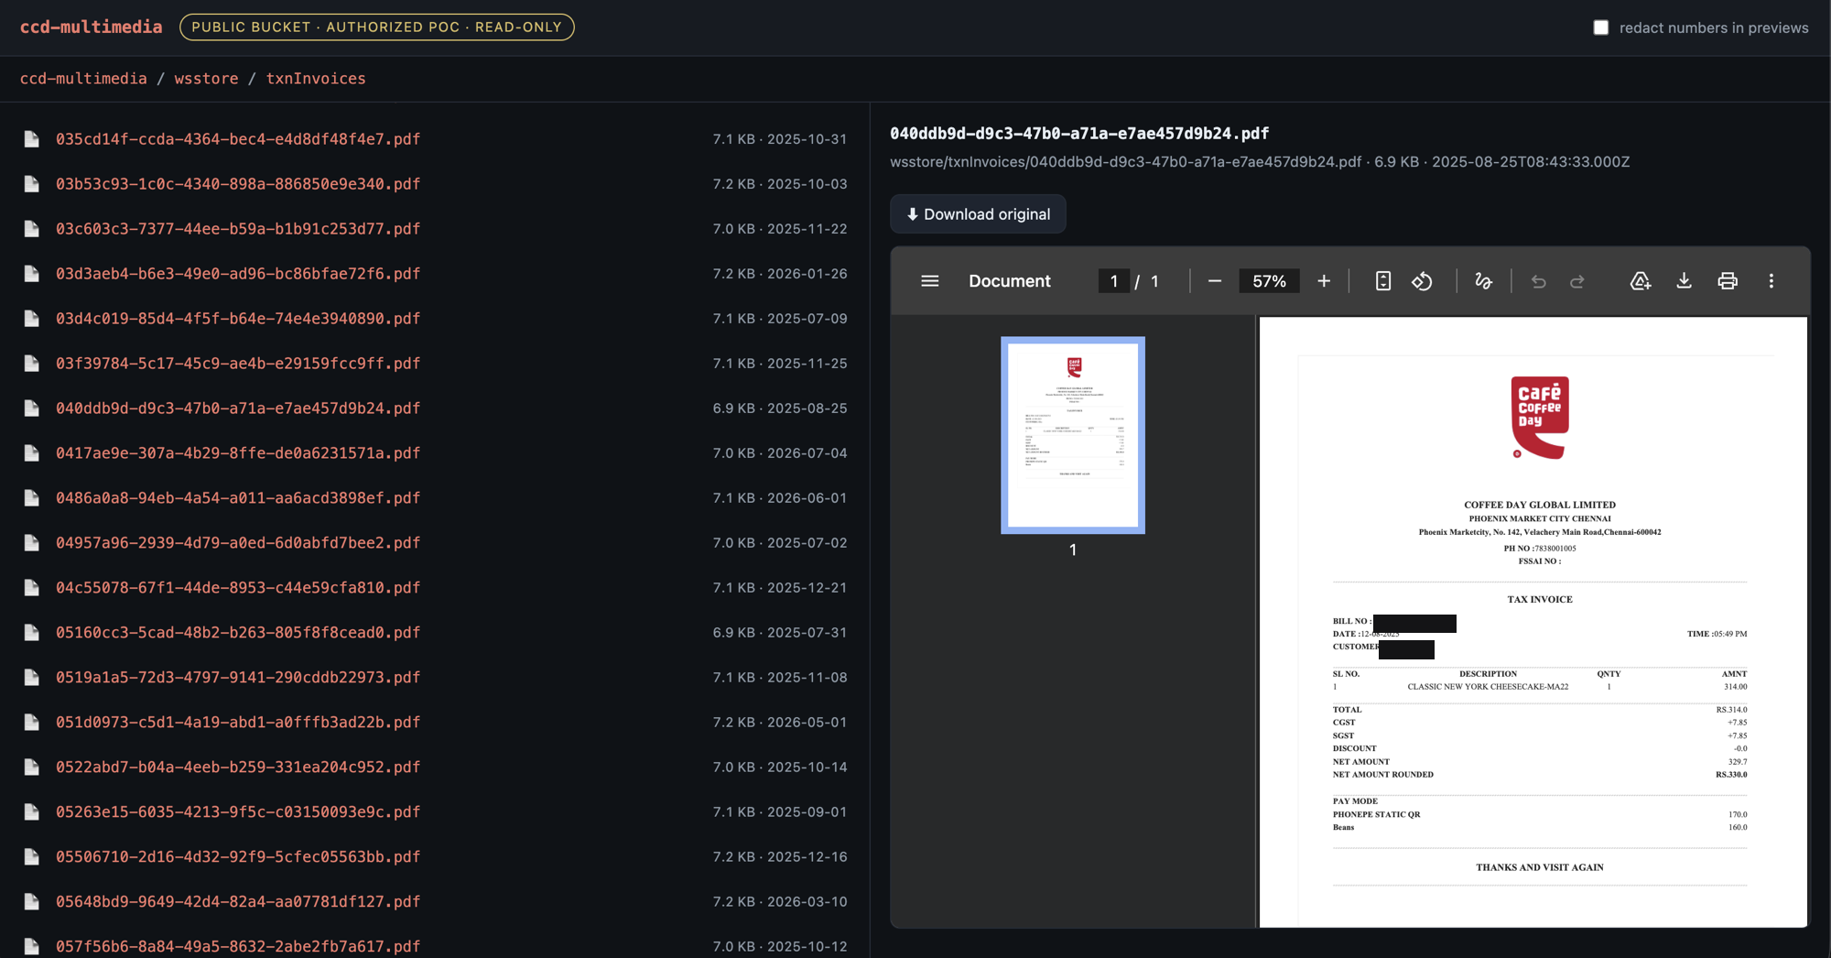Screen dimensions: 1831x958
Task: Click the undo icon in PDF toolbar
Action: point(1538,281)
